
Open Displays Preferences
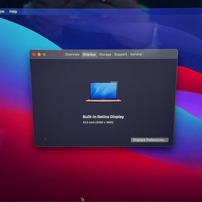(150, 140)
